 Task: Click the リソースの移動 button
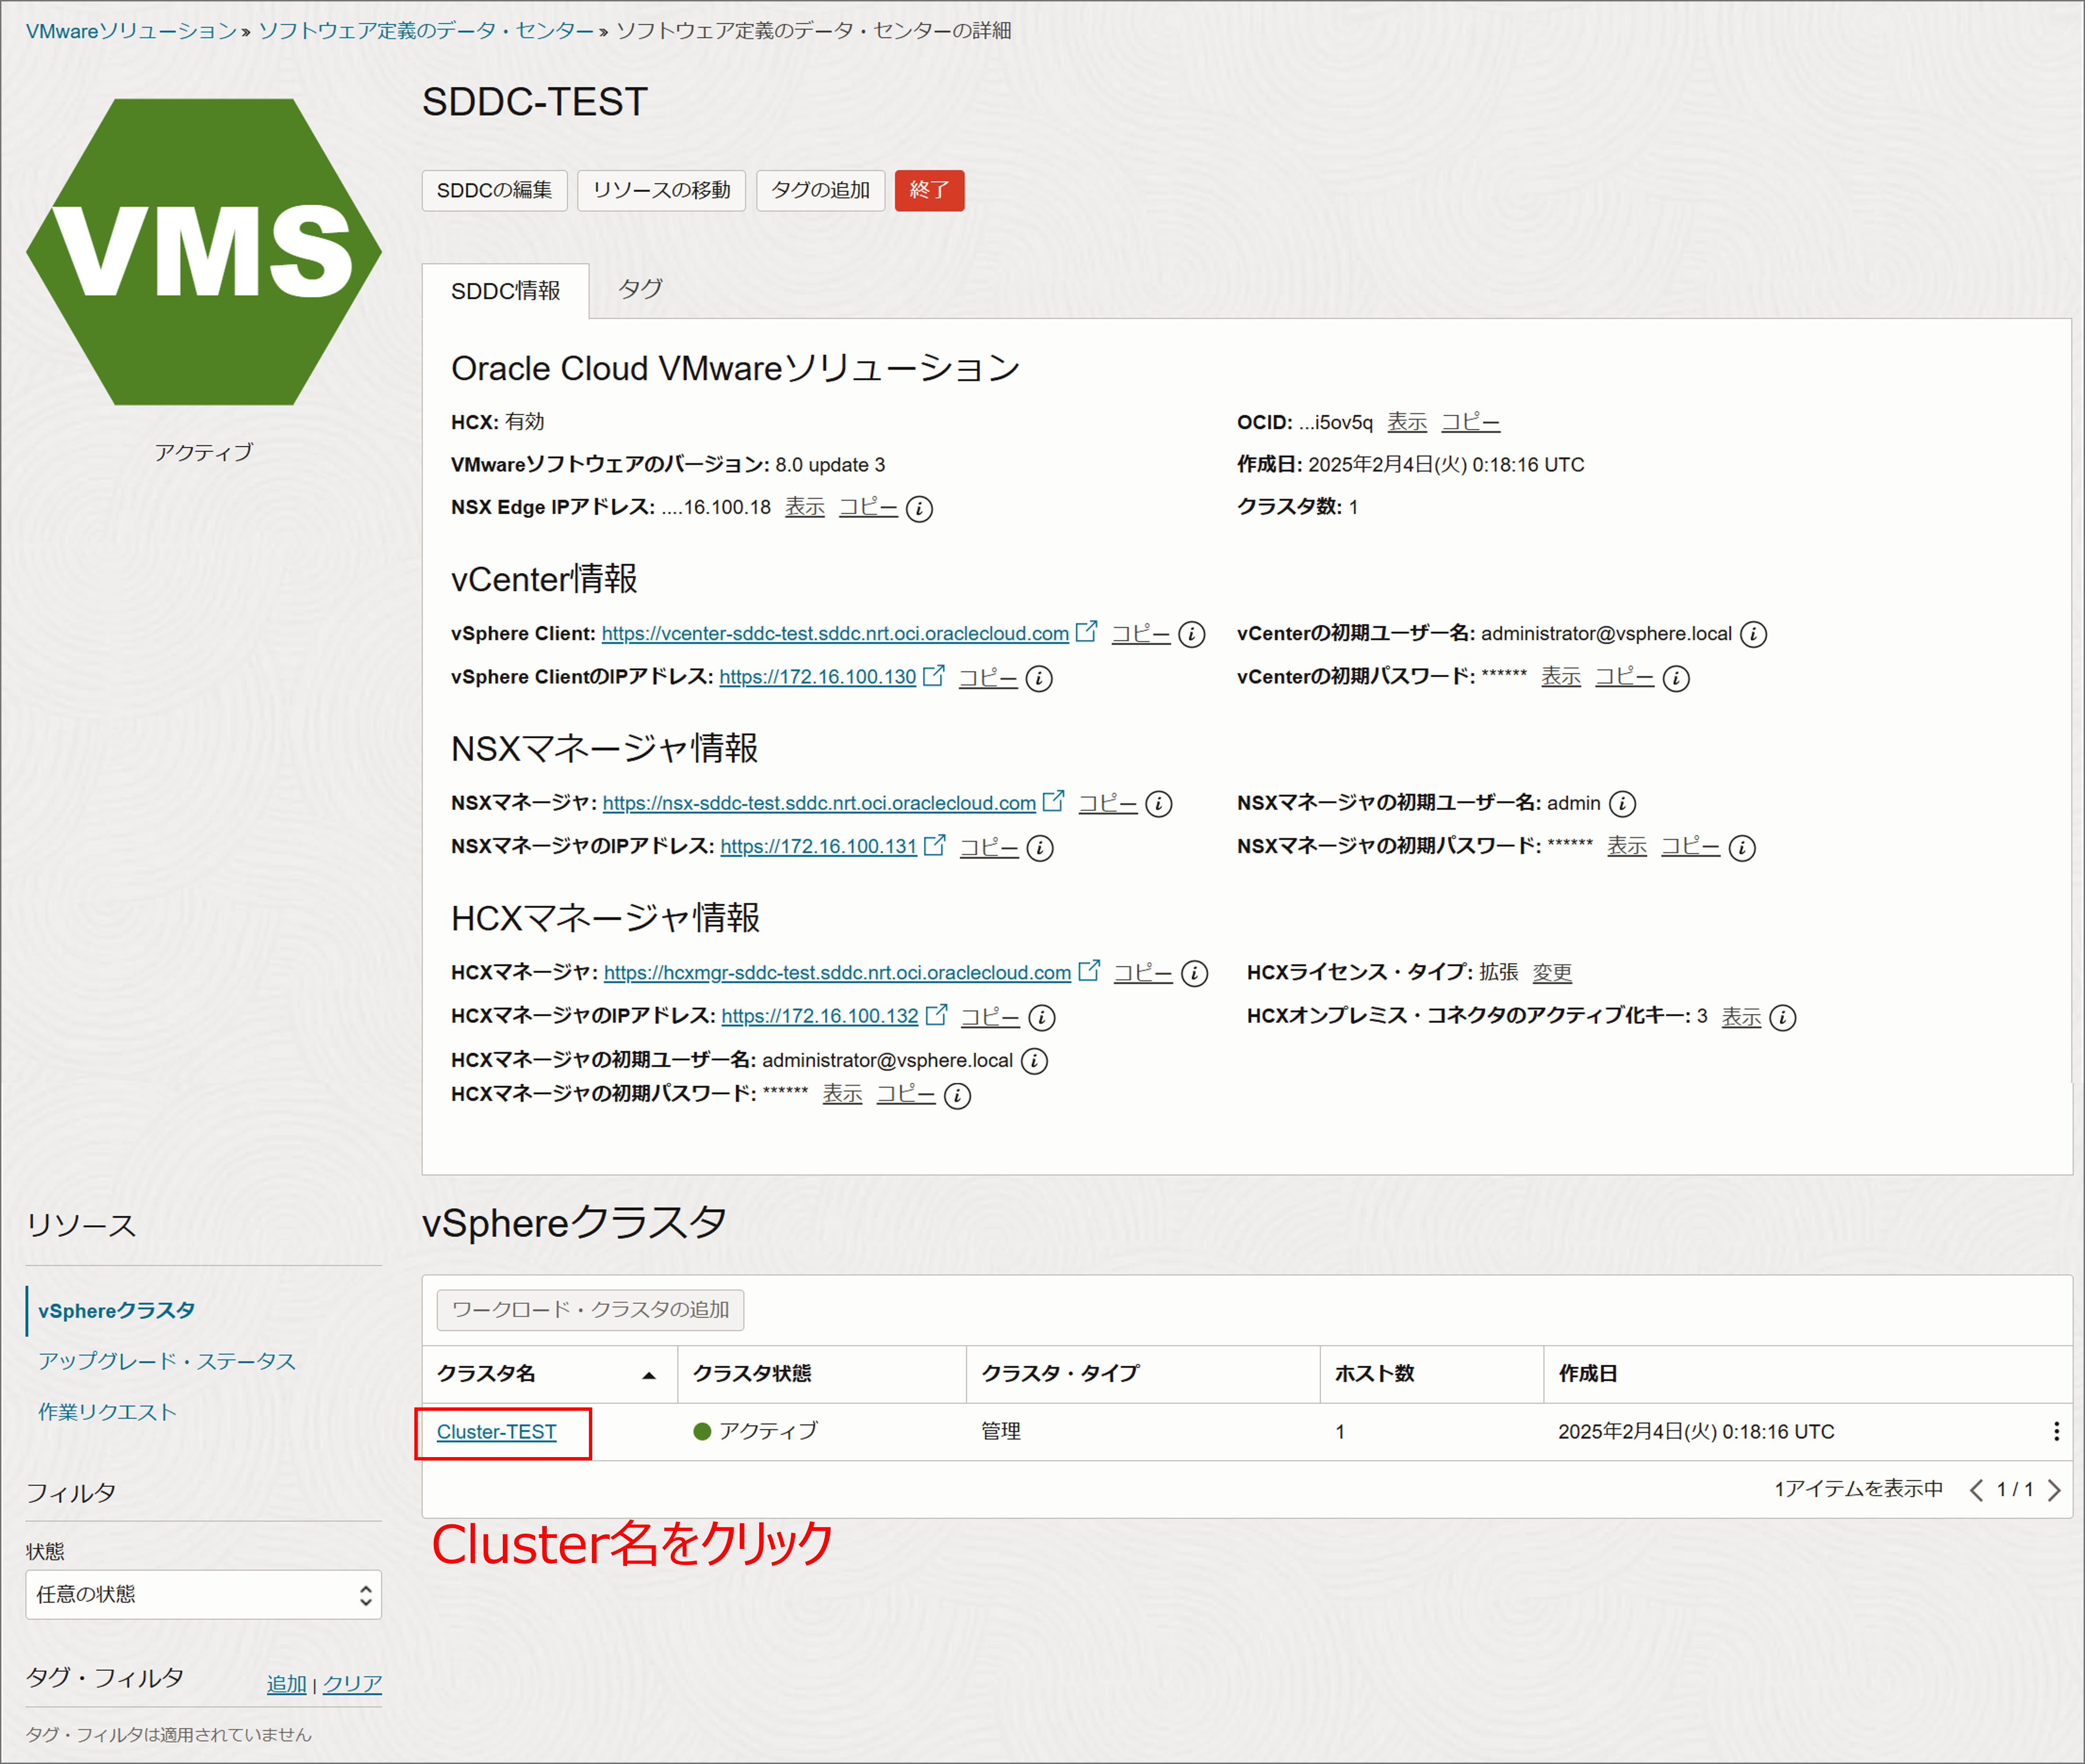pyautogui.click(x=661, y=190)
